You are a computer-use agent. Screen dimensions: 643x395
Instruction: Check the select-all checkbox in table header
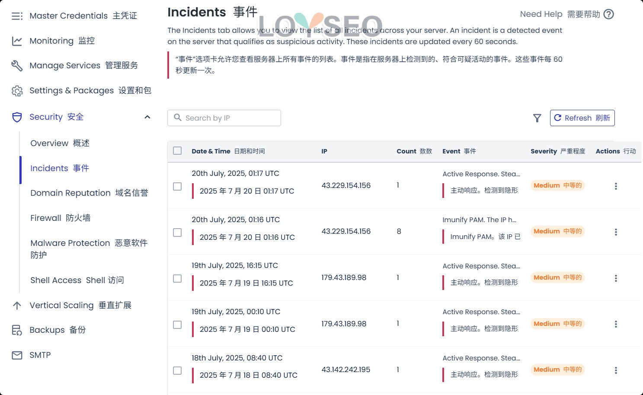[177, 150]
